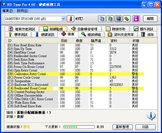162x133 pixels.
Task: Switch to the 磁碟監視 tab
Action: point(53,29)
